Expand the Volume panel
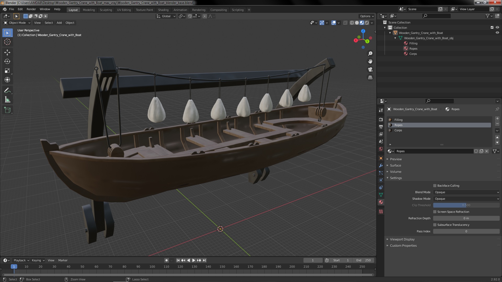502x282 pixels. point(396,172)
